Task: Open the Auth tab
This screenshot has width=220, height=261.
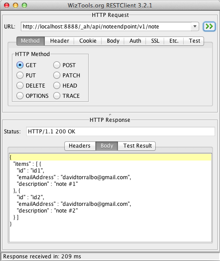Action: 135,41
